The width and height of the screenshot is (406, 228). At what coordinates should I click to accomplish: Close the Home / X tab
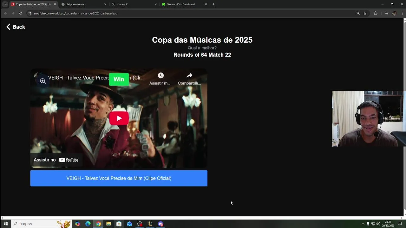coord(155,4)
